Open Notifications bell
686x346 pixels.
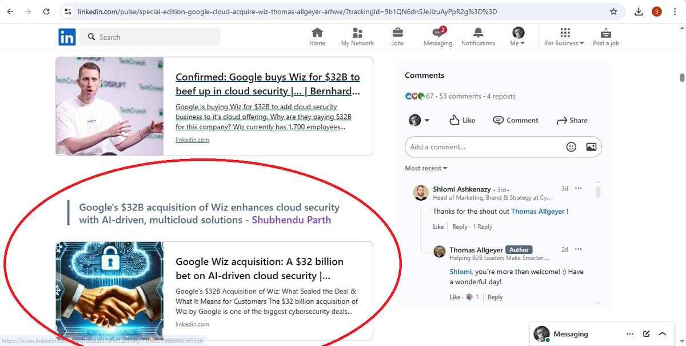tap(478, 37)
